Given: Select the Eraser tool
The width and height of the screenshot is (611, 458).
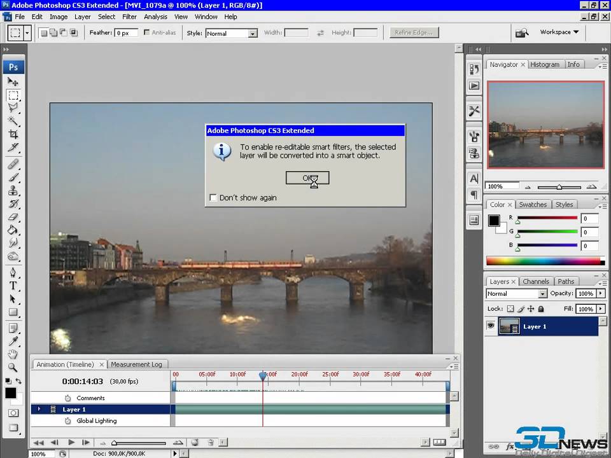Looking at the screenshot, I should 13,217.
